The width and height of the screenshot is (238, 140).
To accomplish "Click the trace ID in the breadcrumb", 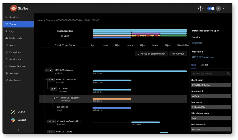I will 78,20.
